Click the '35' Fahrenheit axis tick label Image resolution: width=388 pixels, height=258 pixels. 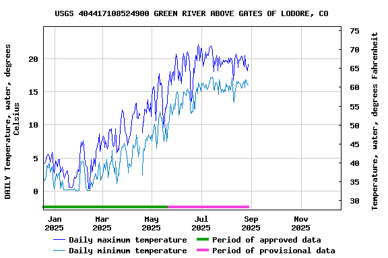(354, 182)
